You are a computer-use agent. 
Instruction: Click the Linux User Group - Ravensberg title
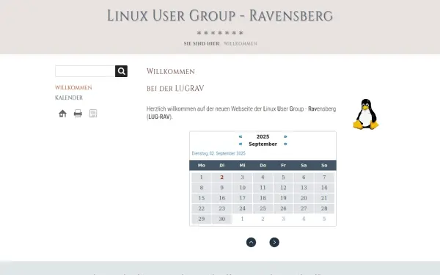[220, 15]
